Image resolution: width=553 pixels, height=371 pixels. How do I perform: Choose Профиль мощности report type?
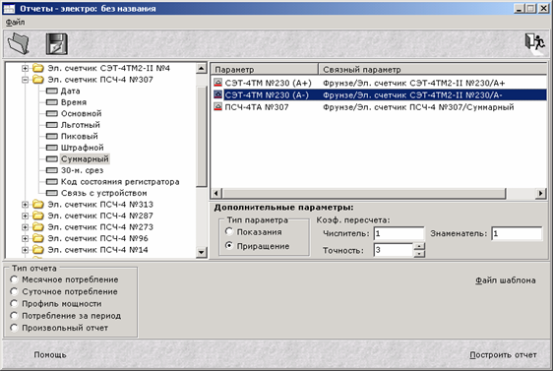coord(14,304)
